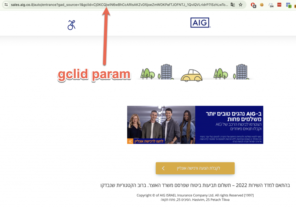Click the copyright AIG Israel footer text
Screen dimensions: 296x207
195,195
